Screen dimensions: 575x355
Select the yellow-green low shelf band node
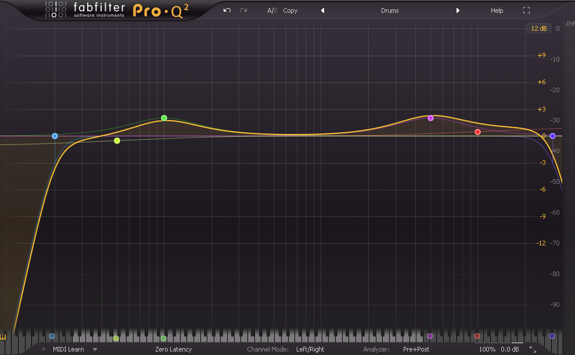point(117,141)
